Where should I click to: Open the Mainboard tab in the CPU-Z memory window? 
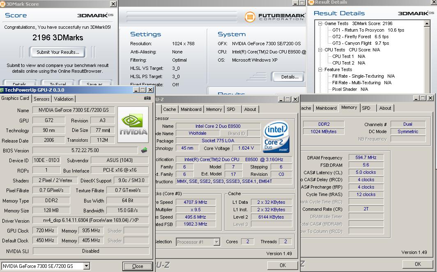(x=326, y=108)
